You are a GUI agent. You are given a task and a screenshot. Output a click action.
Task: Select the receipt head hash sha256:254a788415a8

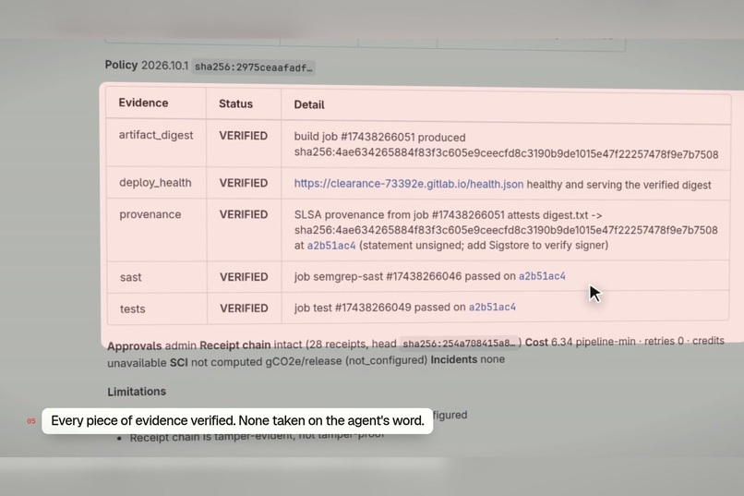(459, 343)
